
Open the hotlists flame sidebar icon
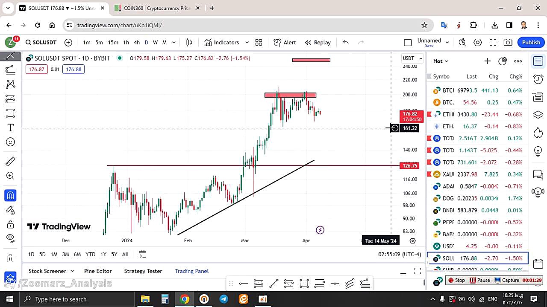pos(538,133)
